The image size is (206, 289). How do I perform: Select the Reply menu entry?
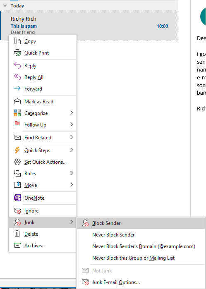pyautogui.click(x=43, y=66)
